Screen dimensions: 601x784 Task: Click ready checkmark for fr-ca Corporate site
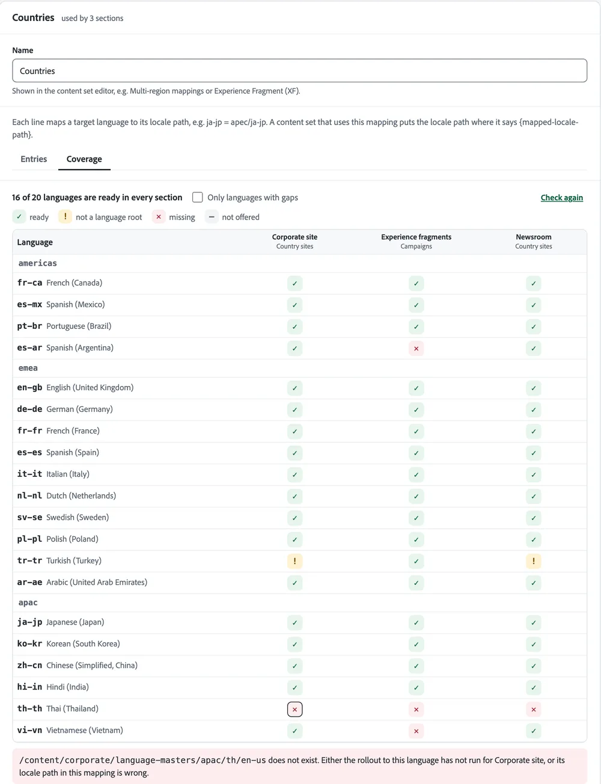294,283
